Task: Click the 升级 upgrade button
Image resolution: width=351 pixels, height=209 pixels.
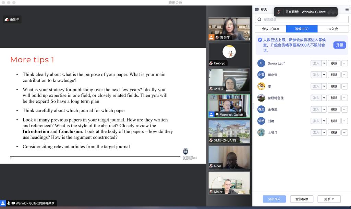Action: [x=339, y=45]
